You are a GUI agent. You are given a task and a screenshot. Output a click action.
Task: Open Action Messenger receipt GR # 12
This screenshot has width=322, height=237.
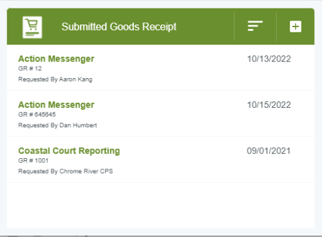[x=56, y=59]
